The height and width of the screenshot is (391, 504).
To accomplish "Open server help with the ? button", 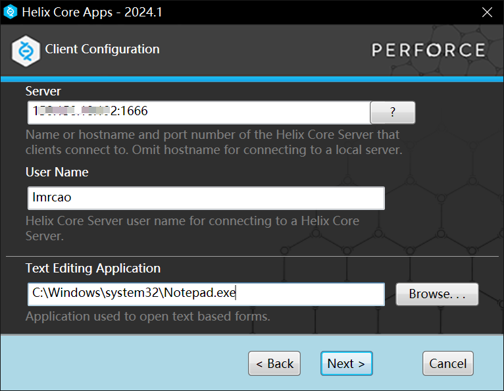I will 392,112.
